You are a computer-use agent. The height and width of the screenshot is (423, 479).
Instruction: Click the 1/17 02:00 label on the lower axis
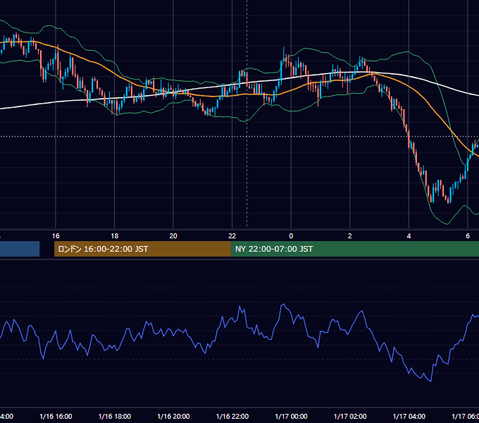350,416
